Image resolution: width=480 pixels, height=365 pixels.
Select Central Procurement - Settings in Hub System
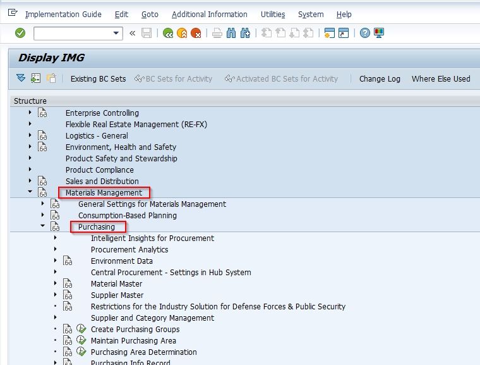click(x=171, y=273)
